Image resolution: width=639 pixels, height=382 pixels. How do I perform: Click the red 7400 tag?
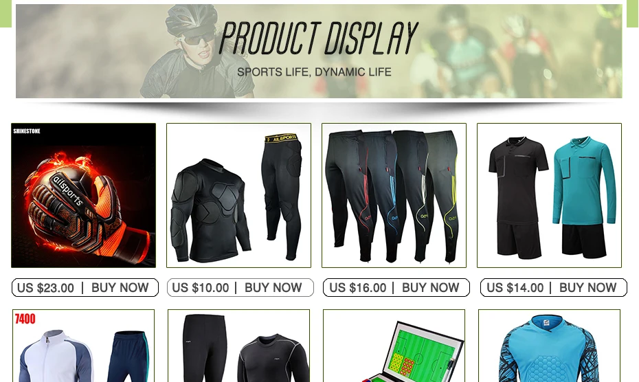(x=25, y=319)
